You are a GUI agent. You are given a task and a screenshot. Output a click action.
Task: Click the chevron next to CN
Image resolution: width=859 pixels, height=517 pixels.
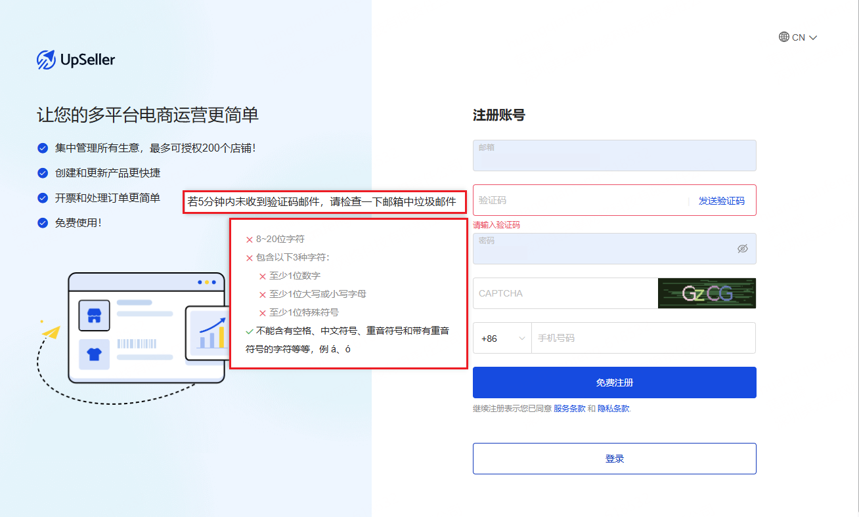pyautogui.click(x=813, y=38)
